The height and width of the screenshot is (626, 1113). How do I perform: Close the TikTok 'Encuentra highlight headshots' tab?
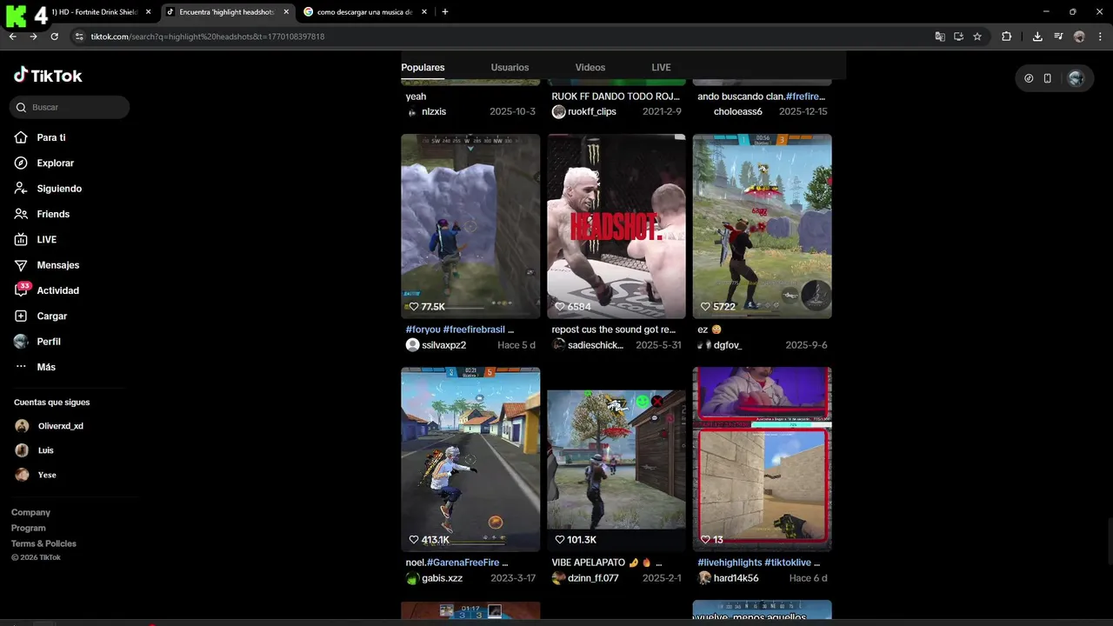pyautogui.click(x=286, y=12)
